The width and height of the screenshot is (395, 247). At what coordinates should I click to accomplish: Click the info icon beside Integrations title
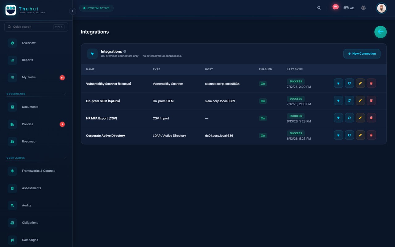(125, 52)
